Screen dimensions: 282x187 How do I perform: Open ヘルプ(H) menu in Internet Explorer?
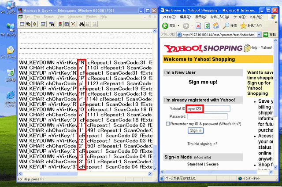coord(256,17)
